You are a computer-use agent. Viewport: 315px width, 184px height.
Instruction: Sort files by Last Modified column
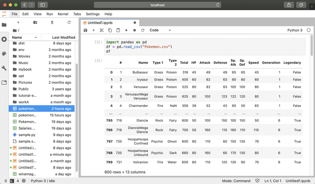tap(60, 37)
